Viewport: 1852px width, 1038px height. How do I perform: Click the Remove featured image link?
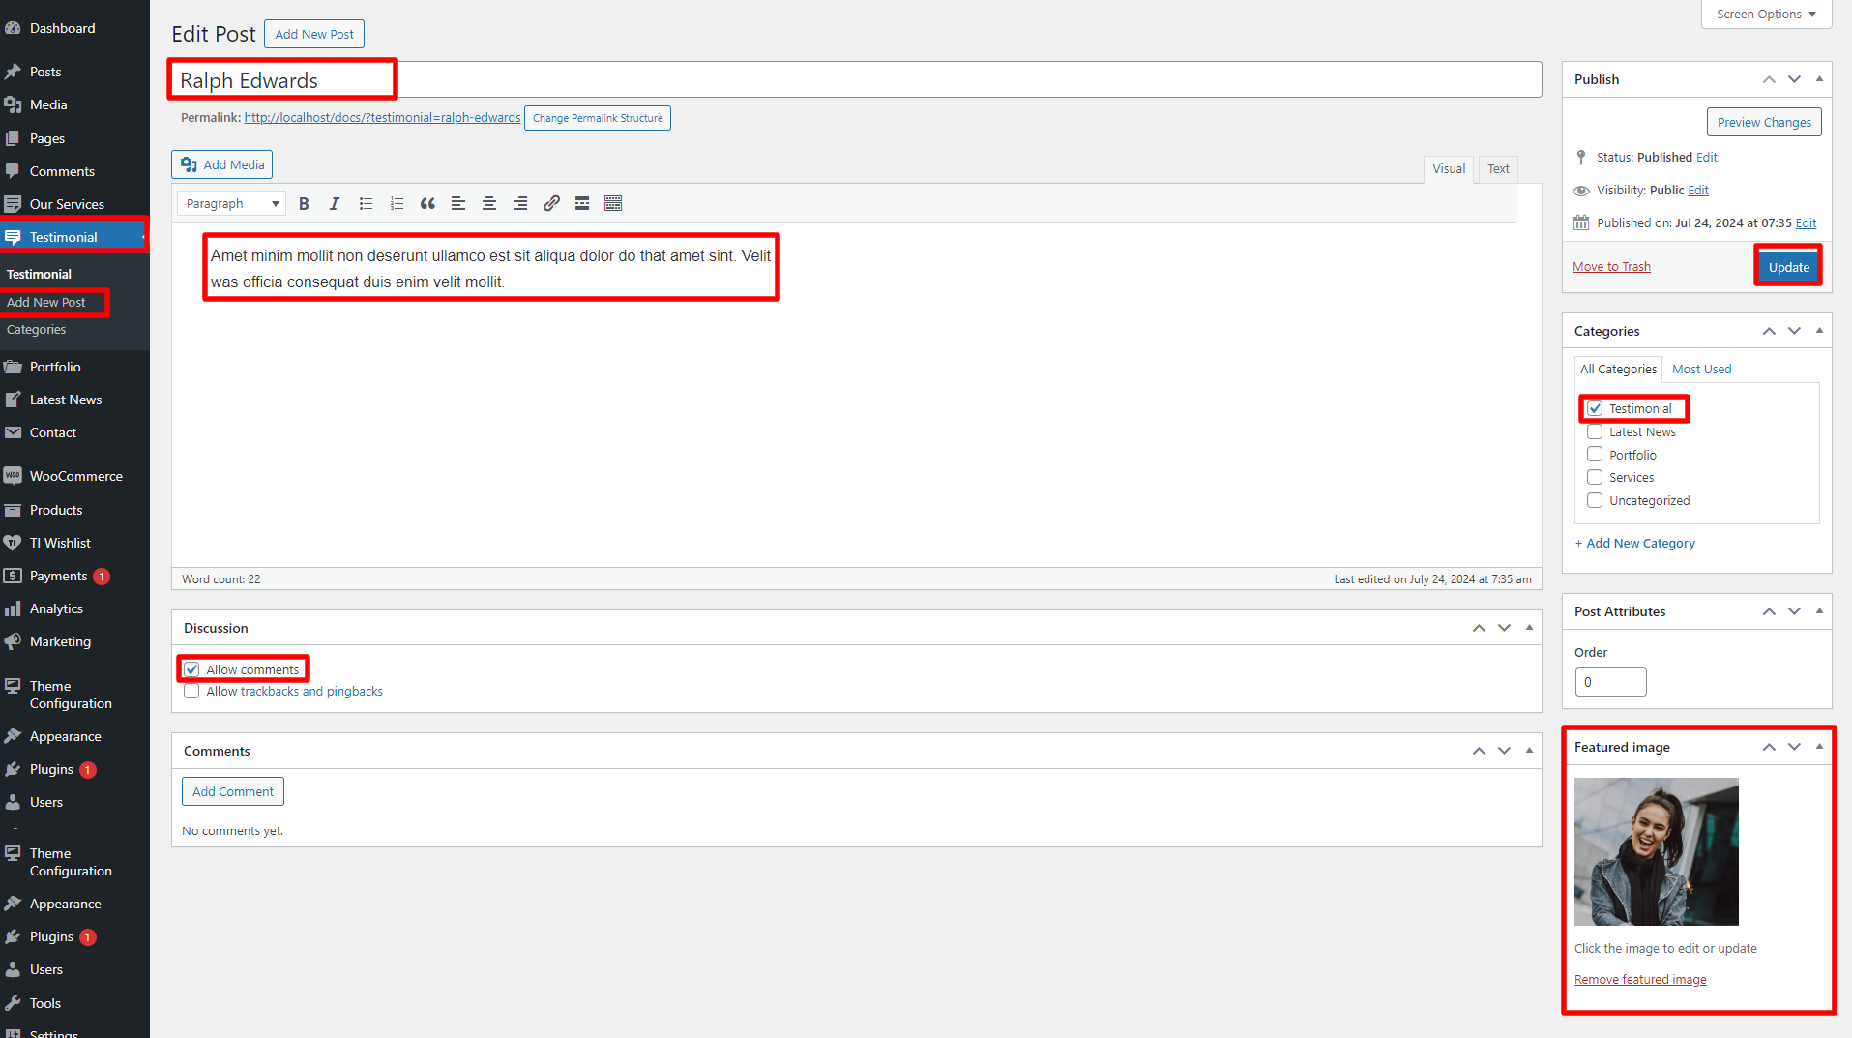tap(1640, 980)
